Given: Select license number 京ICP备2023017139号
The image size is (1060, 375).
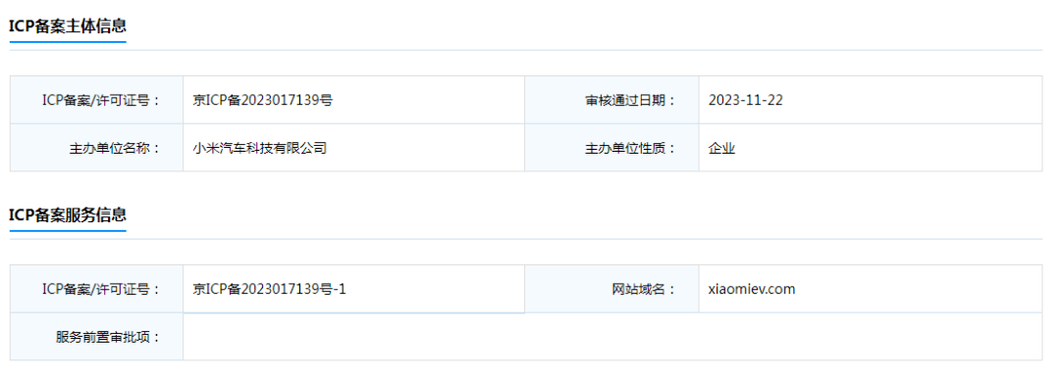Looking at the screenshot, I should pos(263,101).
